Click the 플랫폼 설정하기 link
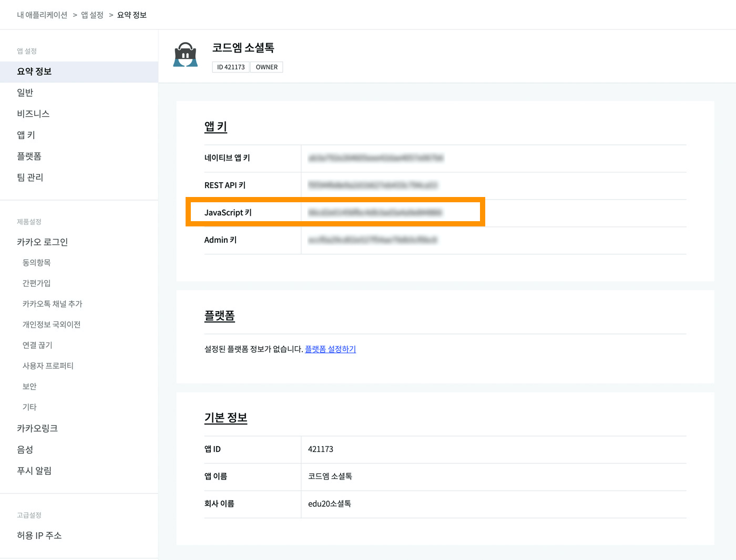 coord(330,349)
